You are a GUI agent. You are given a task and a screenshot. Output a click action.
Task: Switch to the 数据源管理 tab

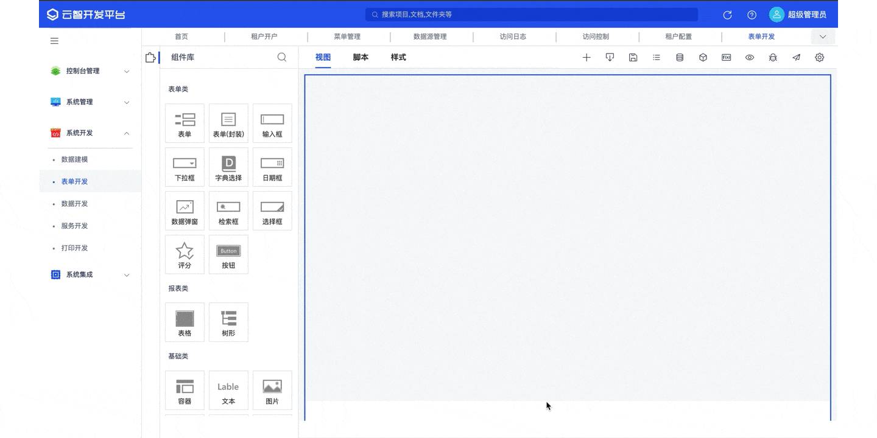click(430, 36)
